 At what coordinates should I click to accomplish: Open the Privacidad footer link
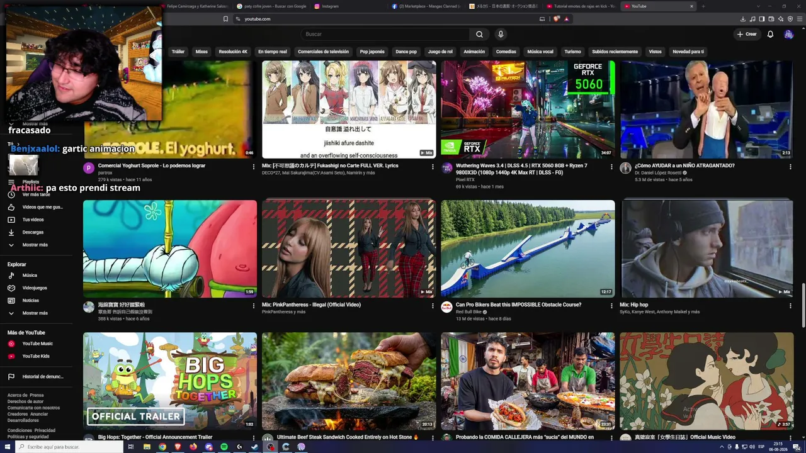click(x=45, y=430)
